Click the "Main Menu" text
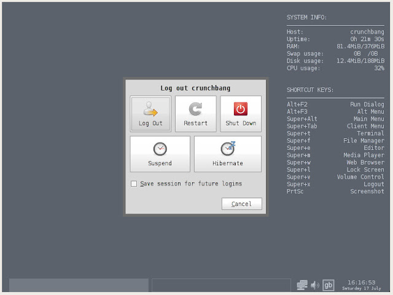 [368, 119]
